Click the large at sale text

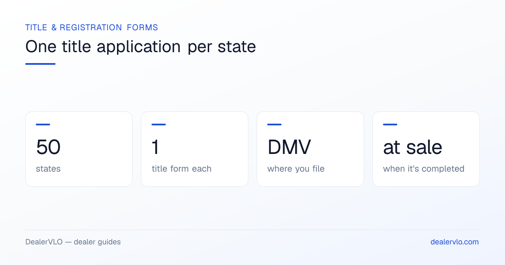[412, 147]
